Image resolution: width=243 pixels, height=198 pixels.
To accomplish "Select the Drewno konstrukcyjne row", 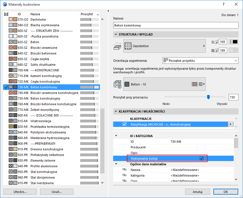I will coord(51,149).
